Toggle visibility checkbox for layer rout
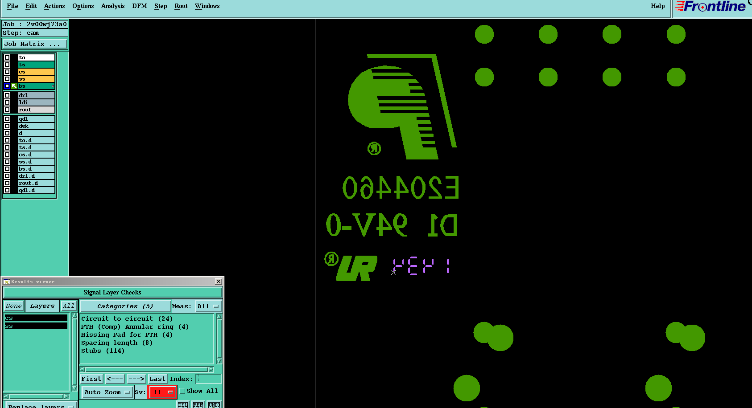This screenshot has height=408, width=752. coord(7,110)
